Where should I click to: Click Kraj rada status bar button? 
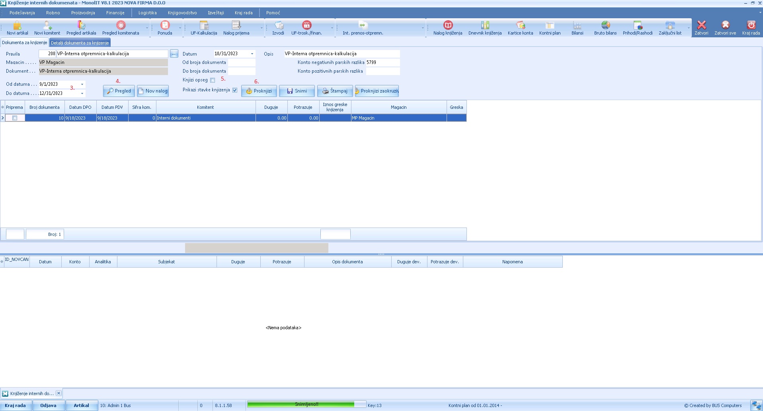[x=16, y=405]
